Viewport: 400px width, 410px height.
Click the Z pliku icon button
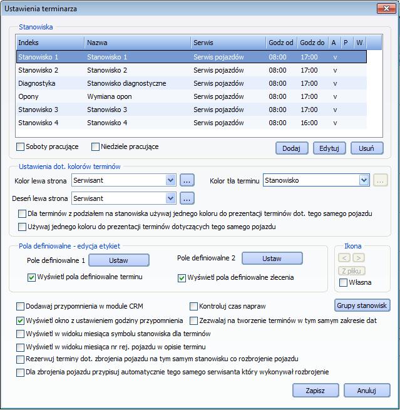(x=351, y=271)
